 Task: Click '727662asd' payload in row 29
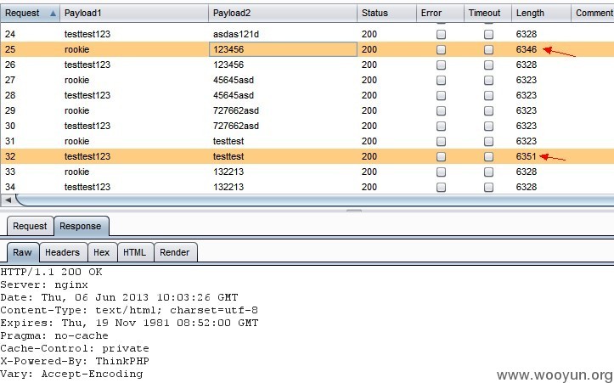click(x=236, y=111)
